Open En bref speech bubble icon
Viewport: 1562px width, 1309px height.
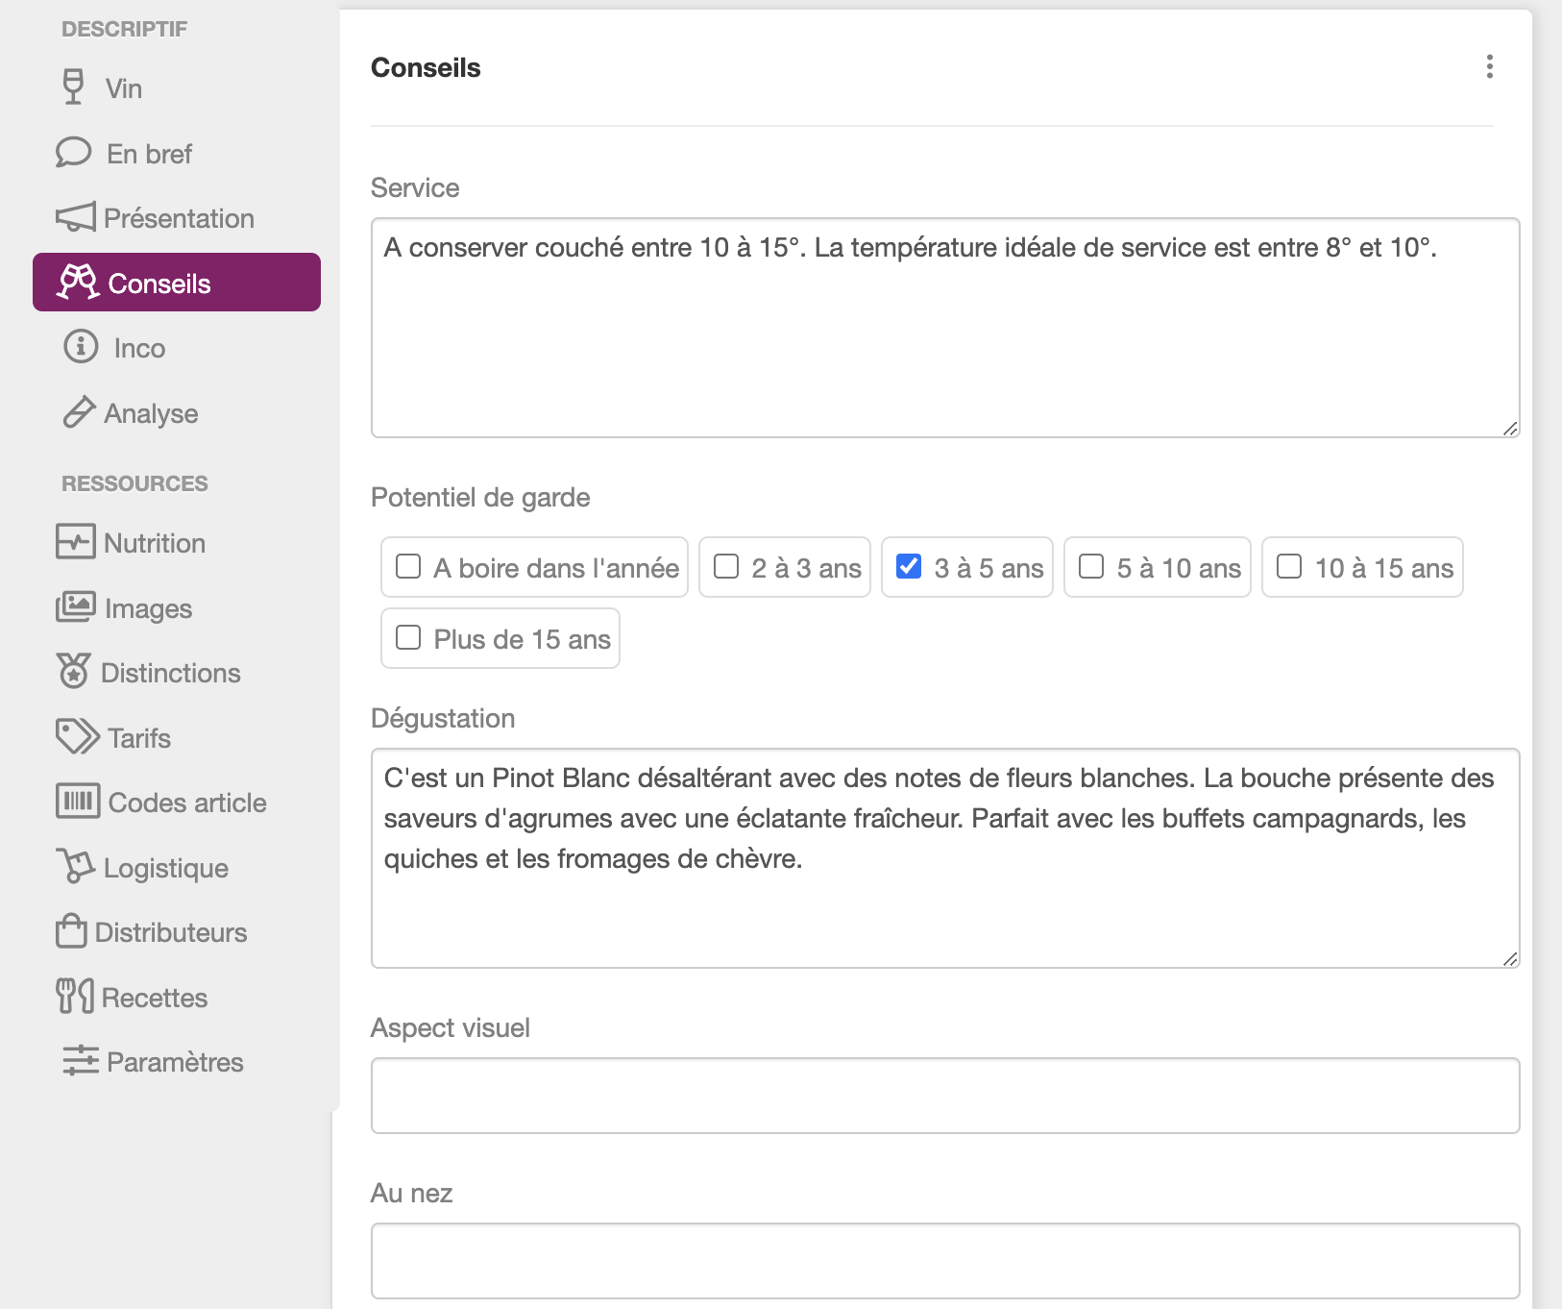click(74, 153)
